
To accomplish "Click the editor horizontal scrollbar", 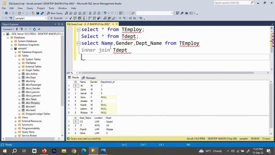I will 168,73.
